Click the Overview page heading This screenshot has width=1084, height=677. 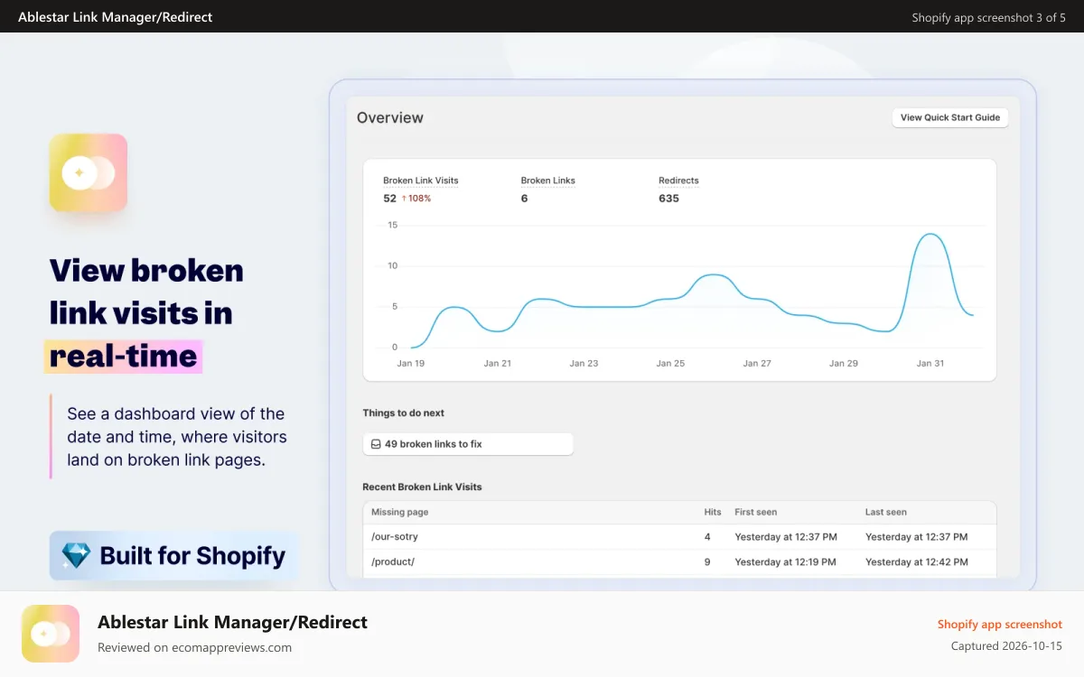390,117
